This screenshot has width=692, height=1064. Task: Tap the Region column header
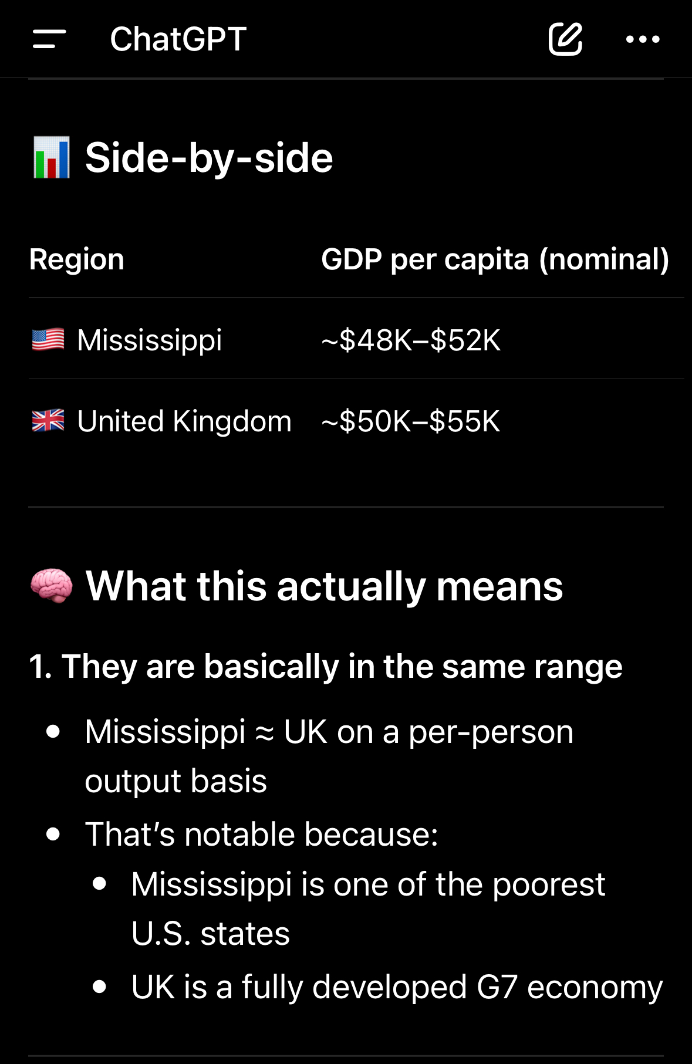point(77,259)
